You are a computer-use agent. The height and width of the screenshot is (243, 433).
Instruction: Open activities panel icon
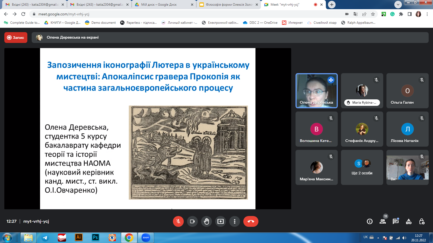click(409, 221)
